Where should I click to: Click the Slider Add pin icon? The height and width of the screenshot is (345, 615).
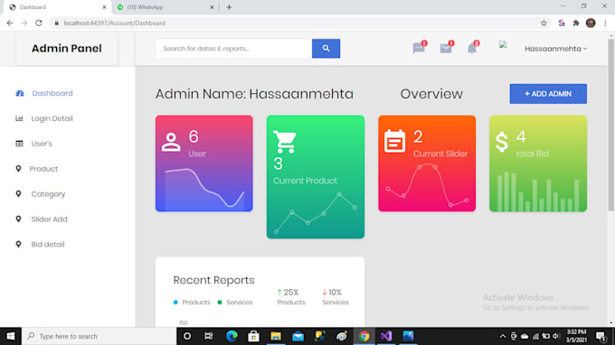18,219
